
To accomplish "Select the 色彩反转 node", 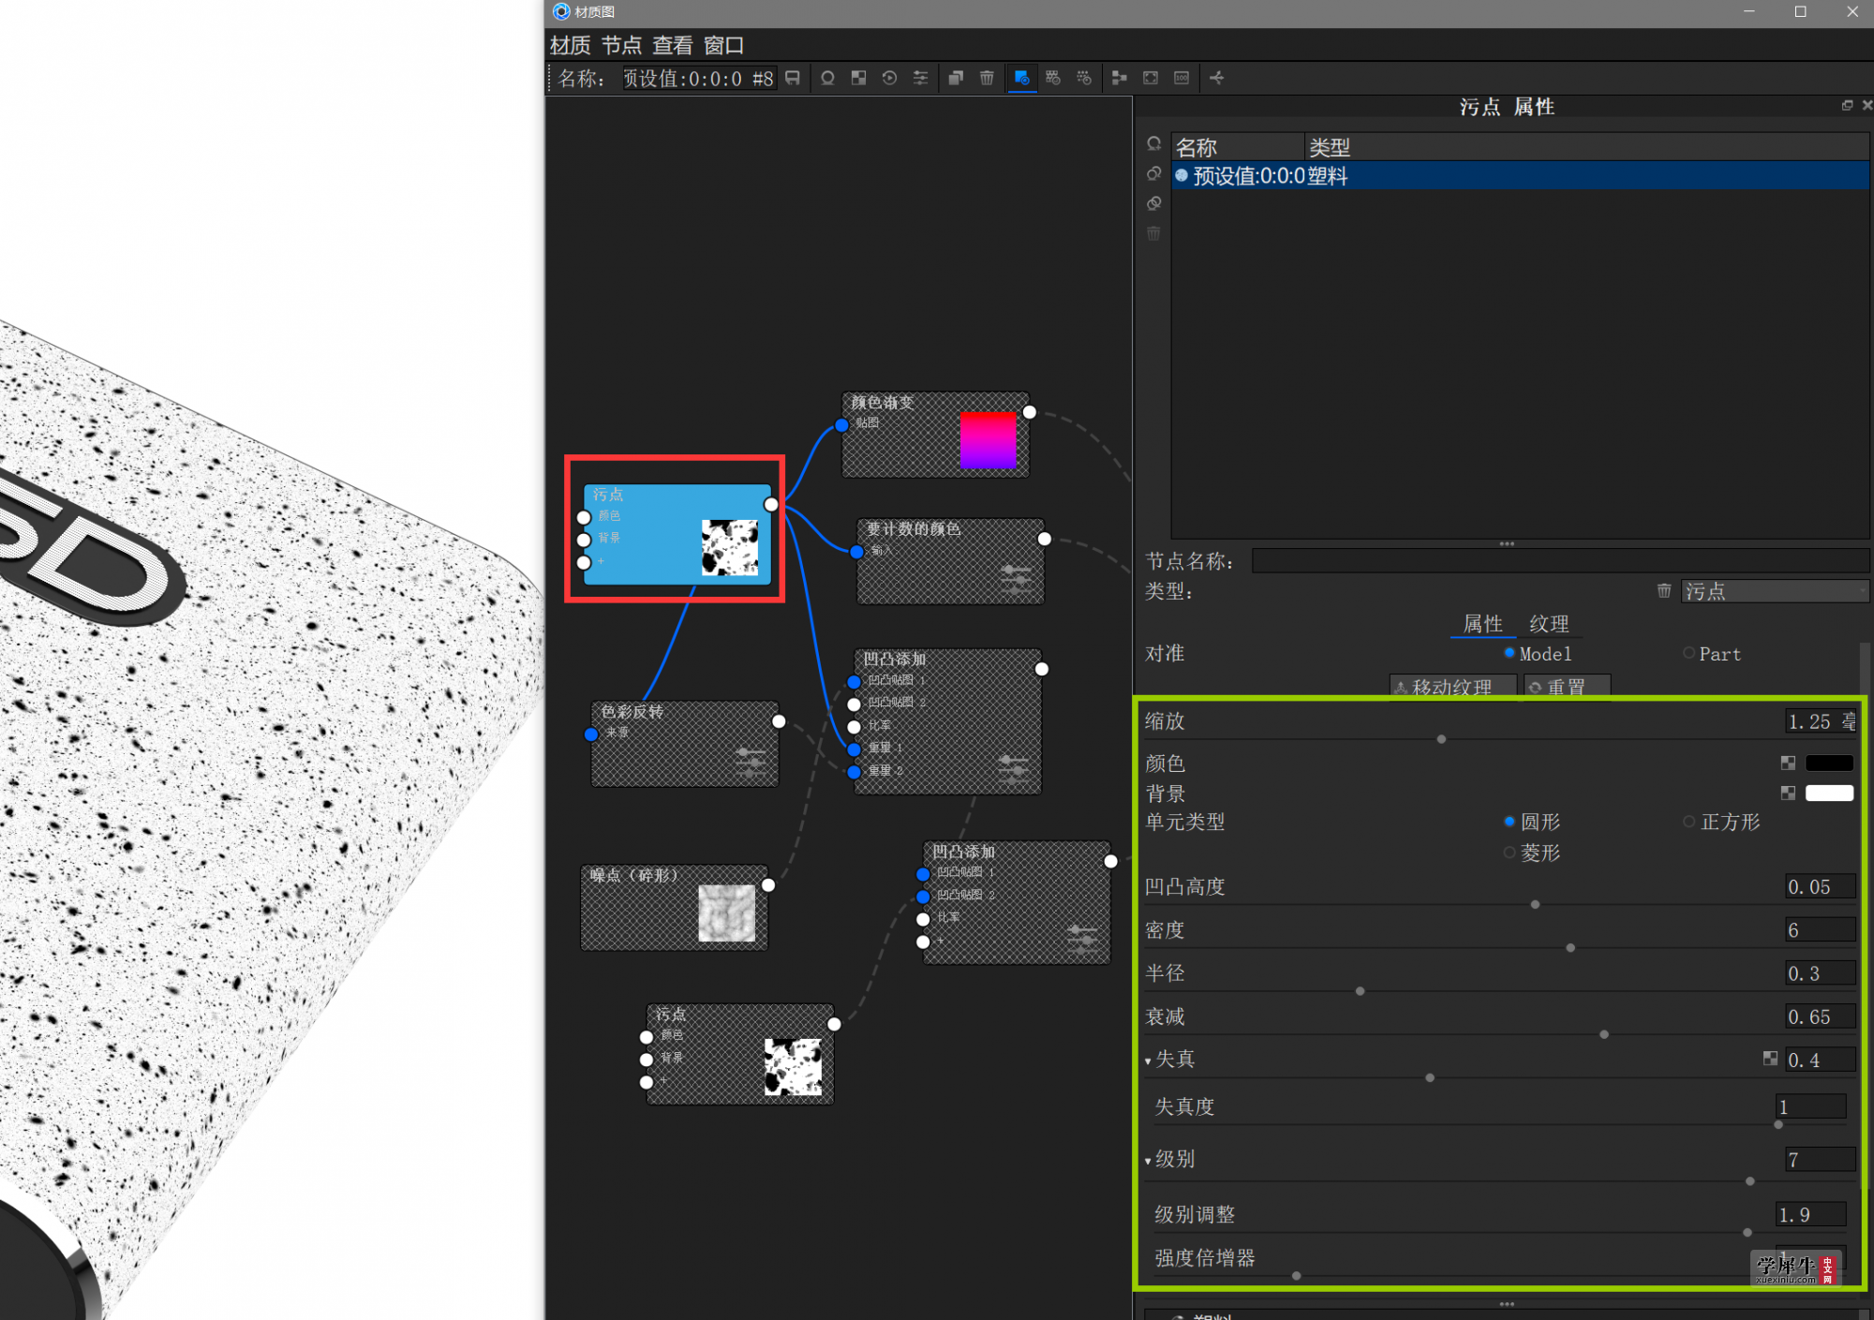I will click(x=684, y=744).
